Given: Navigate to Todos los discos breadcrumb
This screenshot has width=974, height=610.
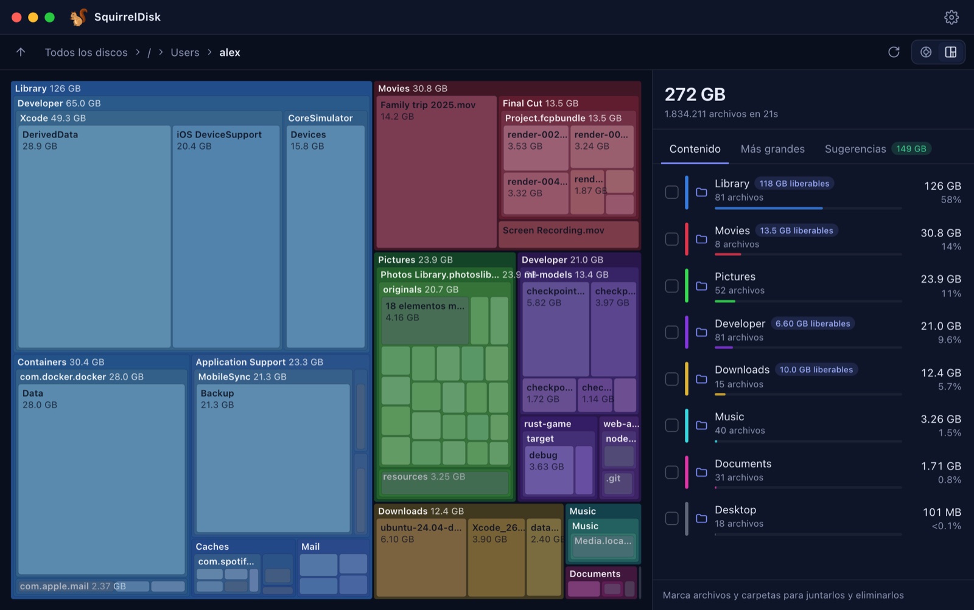Looking at the screenshot, I should click(86, 52).
